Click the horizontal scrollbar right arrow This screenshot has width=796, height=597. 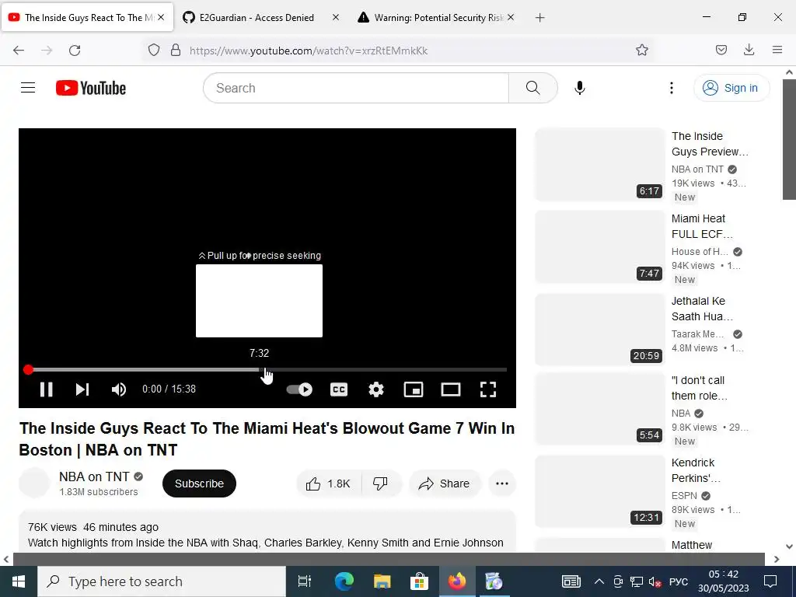pos(777,560)
